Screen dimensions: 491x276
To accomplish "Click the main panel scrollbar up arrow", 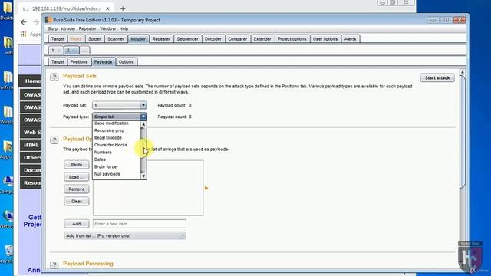I will point(462,72).
